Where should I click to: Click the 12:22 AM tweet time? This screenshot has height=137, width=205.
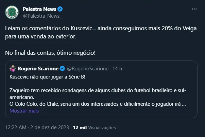[x=17, y=127]
